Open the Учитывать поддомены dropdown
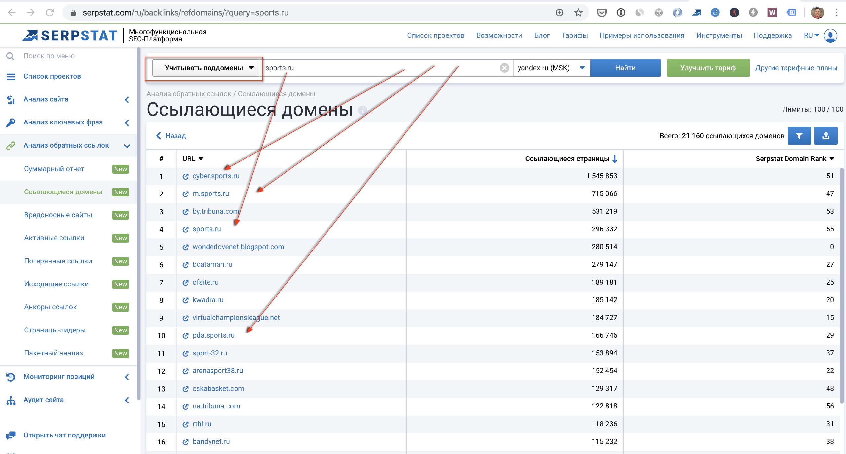 (206, 68)
